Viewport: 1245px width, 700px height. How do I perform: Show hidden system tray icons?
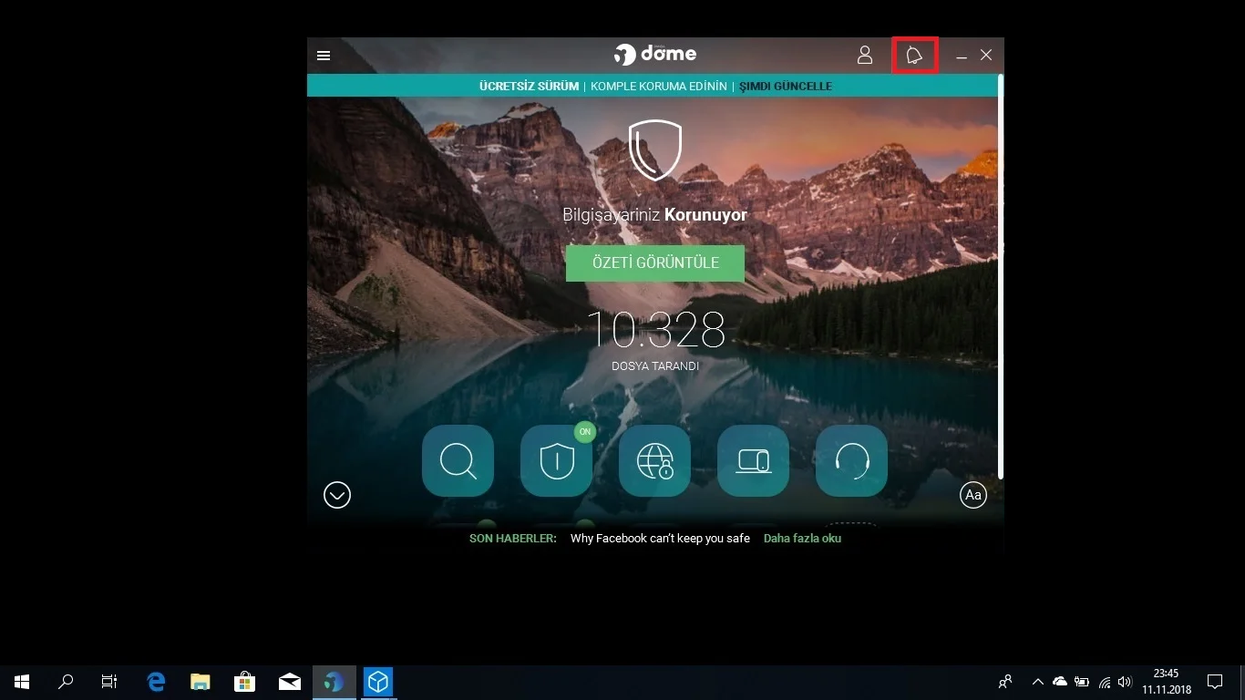(1037, 682)
